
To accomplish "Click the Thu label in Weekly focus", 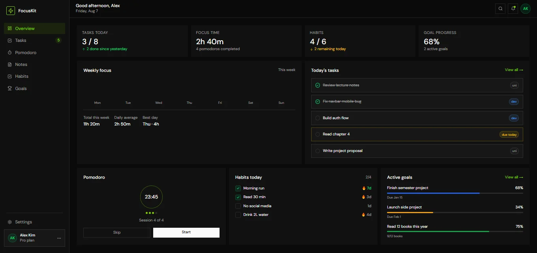I will pos(189,103).
